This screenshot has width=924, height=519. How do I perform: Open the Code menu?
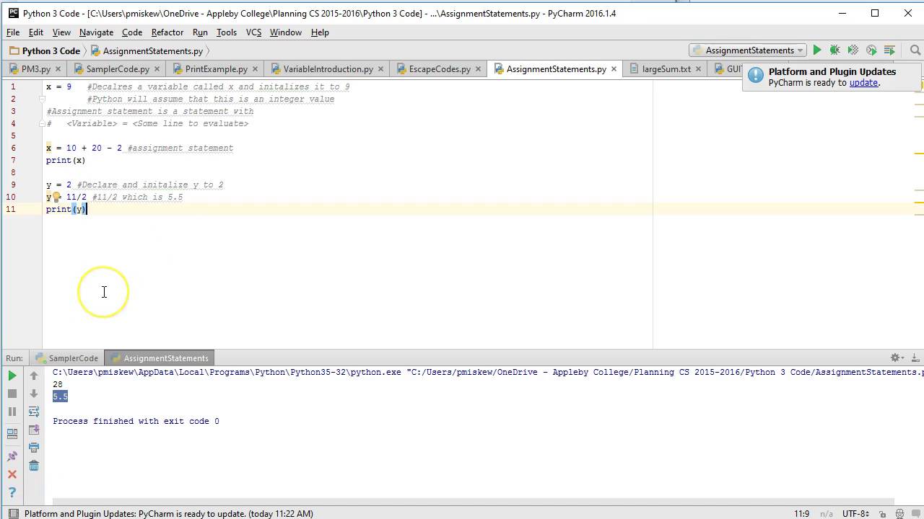coord(132,32)
